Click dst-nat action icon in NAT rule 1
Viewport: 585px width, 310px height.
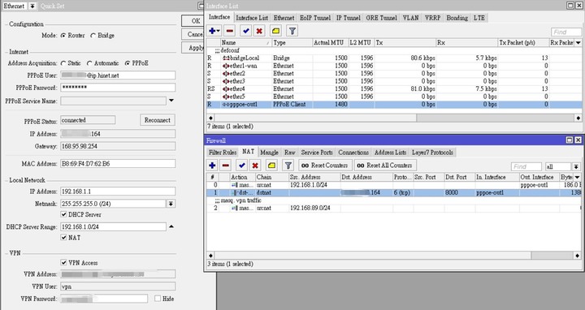click(x=235, y=192)
